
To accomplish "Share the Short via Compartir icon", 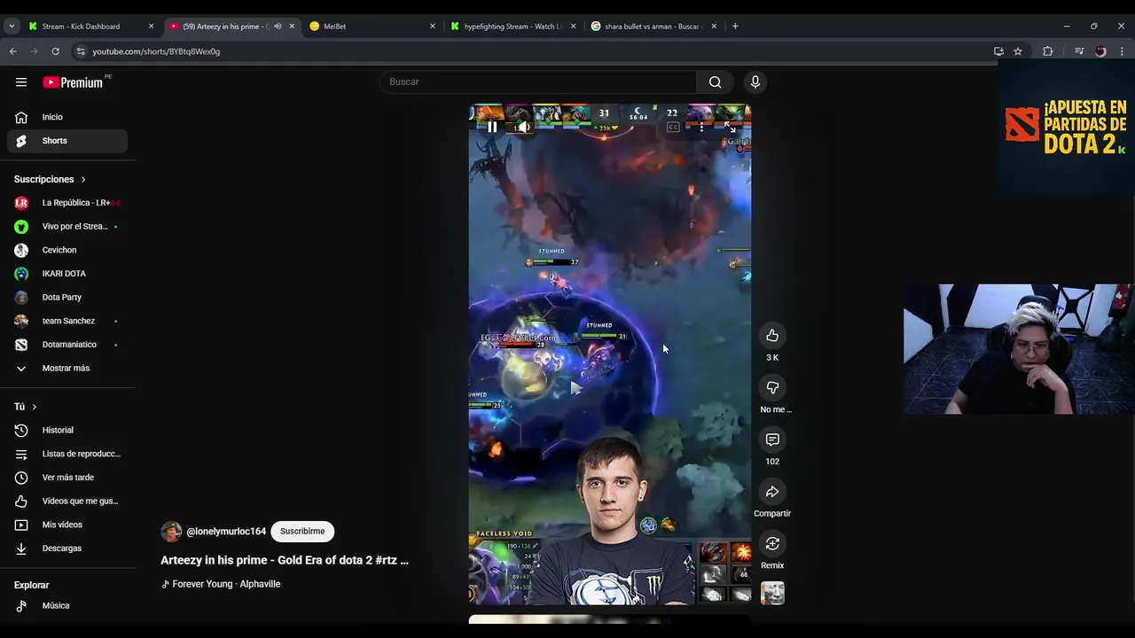I will tap(772, 492).
